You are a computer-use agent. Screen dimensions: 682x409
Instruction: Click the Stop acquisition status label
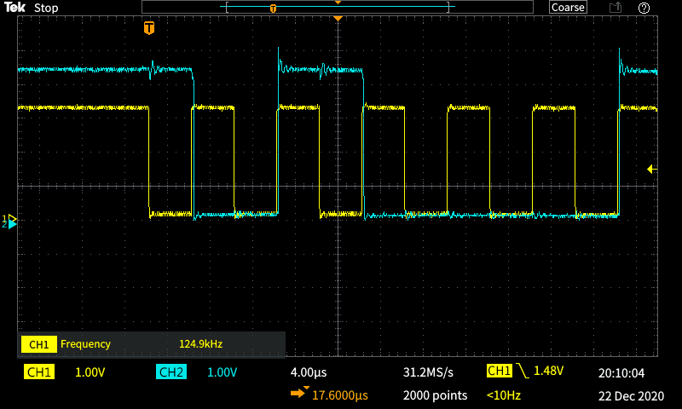pos(46,8)
